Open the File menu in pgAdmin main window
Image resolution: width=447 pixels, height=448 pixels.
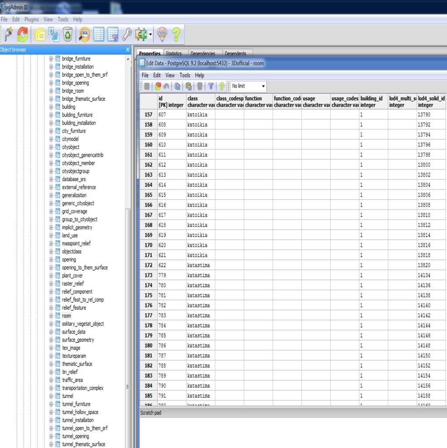[x=4, y=19]
